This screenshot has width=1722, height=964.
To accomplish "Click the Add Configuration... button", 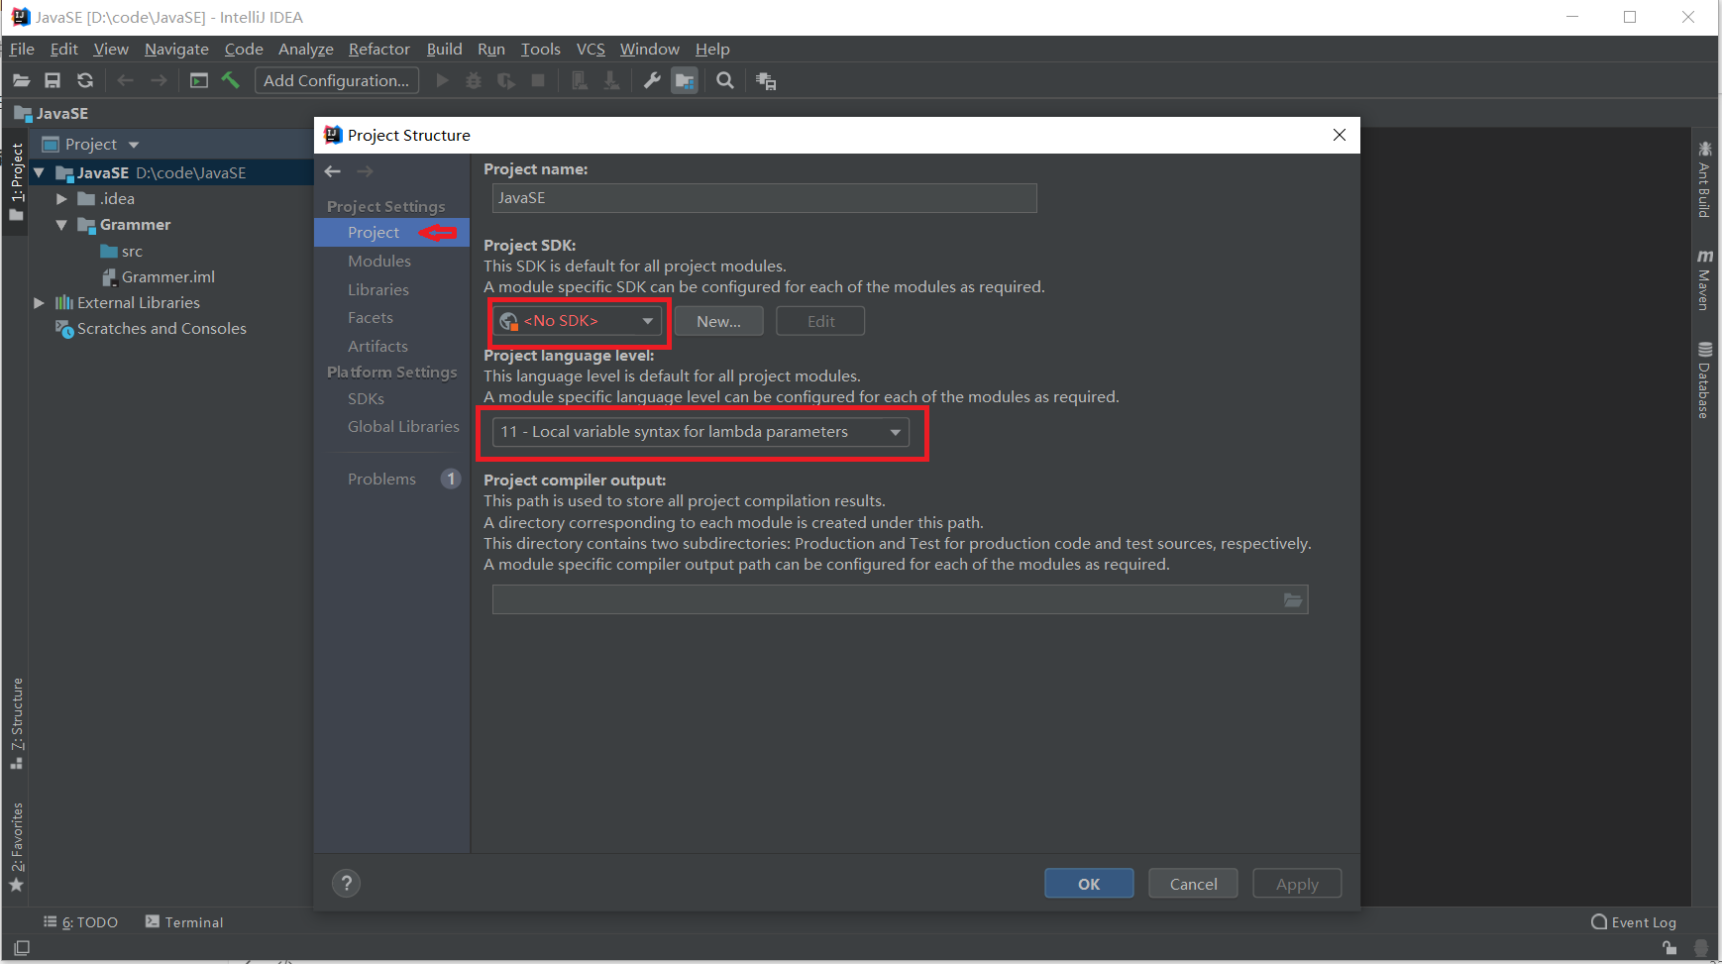I will (x=337, y=81).
